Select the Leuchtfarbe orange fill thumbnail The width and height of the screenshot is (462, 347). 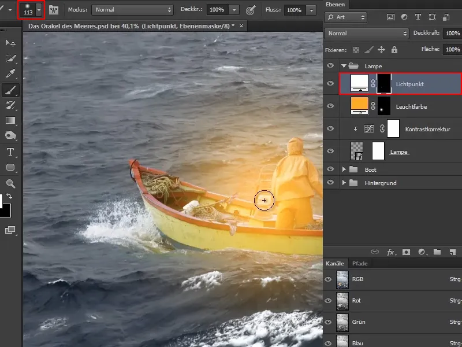click(x=359, y=106)
